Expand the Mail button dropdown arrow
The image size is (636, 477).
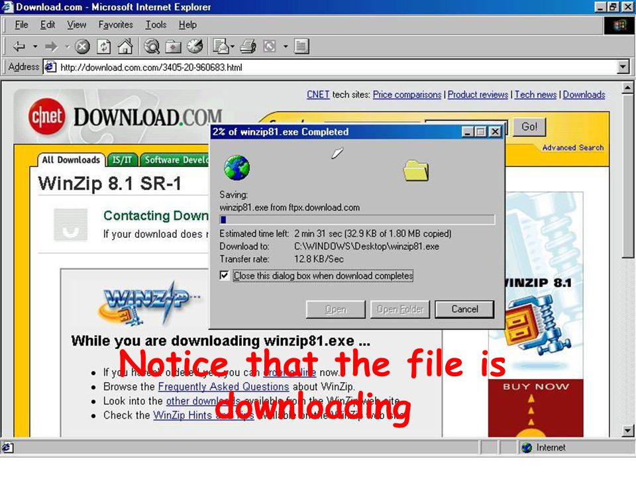coord(233,46)
